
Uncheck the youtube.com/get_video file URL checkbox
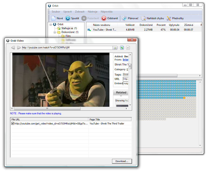point(13,123)
